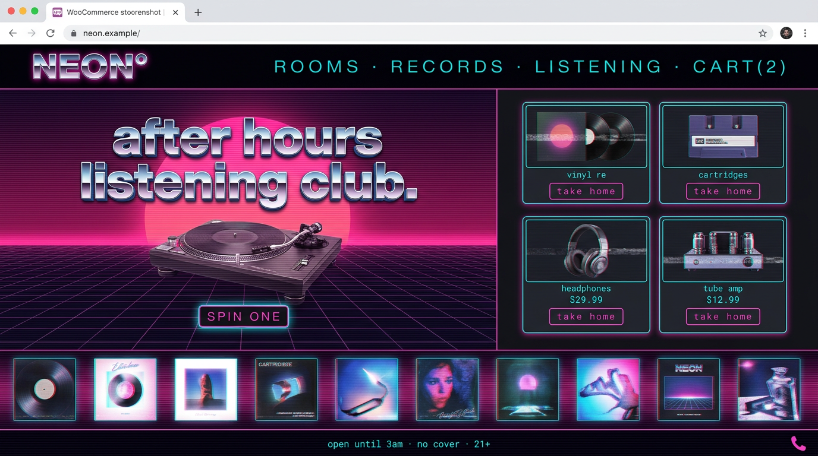Open a new browser tab
Viewport: 818px width, 456px height.
pos(198,12)
